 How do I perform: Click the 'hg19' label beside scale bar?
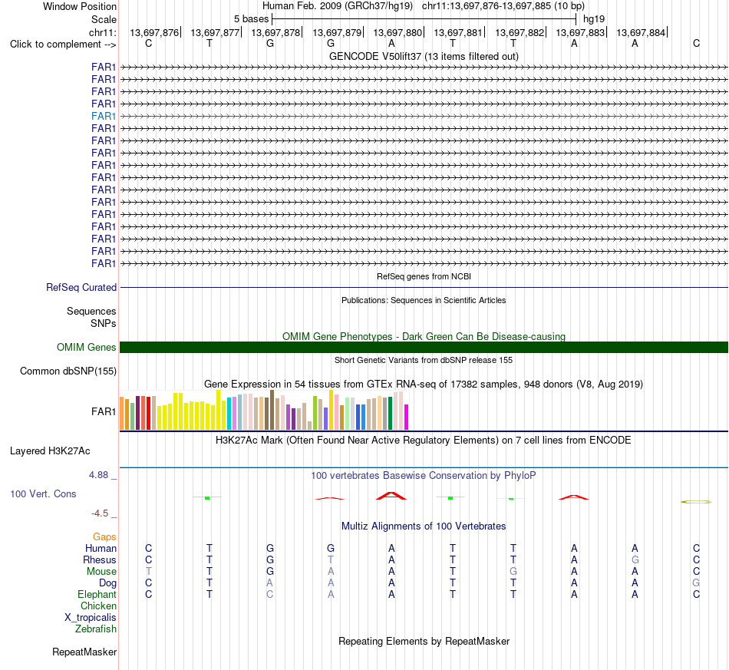pyautogui.click(x=594, y=19)
